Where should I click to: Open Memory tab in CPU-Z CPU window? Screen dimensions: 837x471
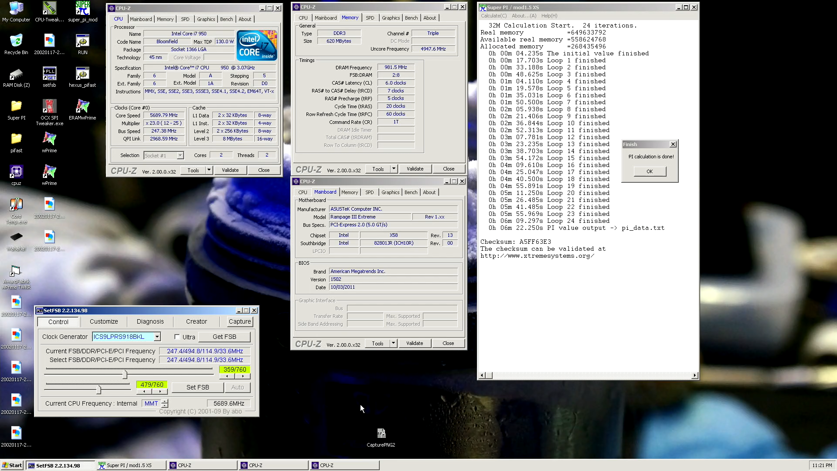coord(165,19)
